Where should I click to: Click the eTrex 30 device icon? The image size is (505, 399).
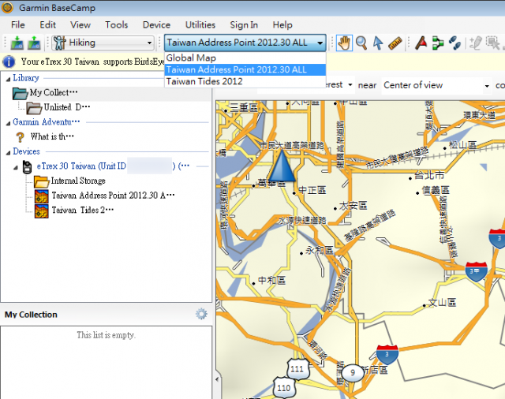point(28,166)
